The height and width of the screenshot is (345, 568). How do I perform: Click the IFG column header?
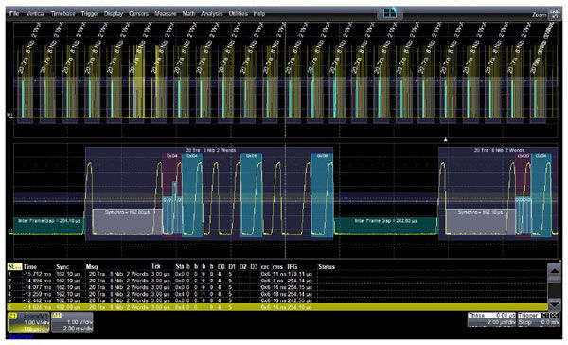[292, 267]
